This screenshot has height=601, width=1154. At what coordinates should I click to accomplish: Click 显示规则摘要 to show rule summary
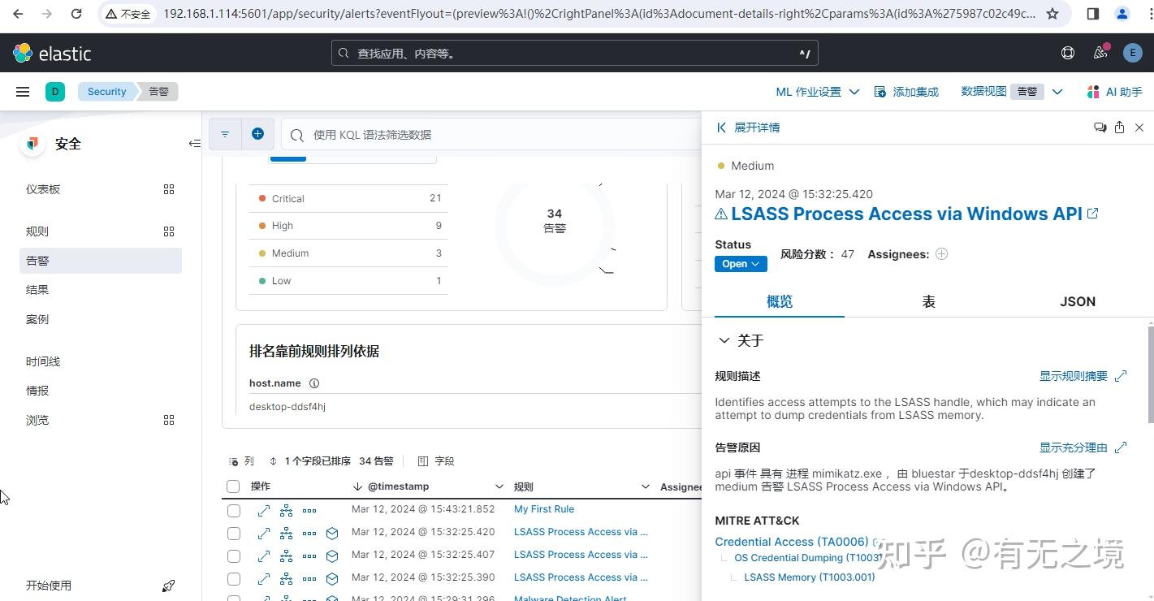1072,375
